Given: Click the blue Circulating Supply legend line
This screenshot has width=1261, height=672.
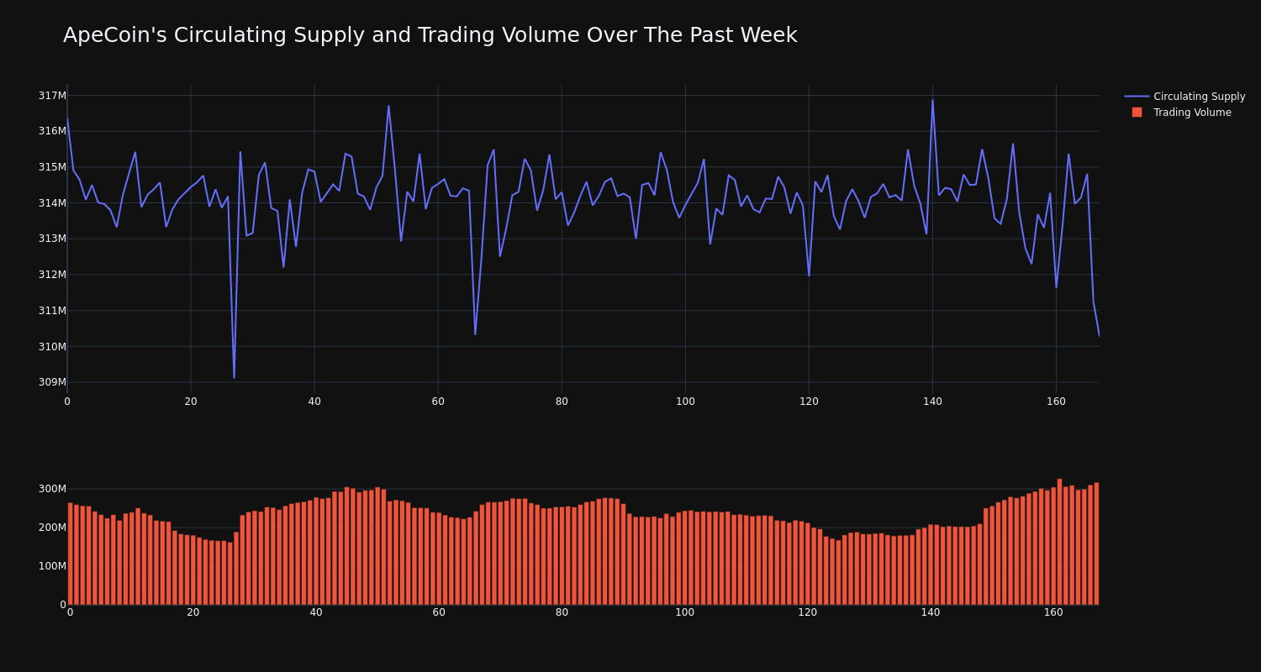Looking at the screenshot, I should tap(1137, 97).
